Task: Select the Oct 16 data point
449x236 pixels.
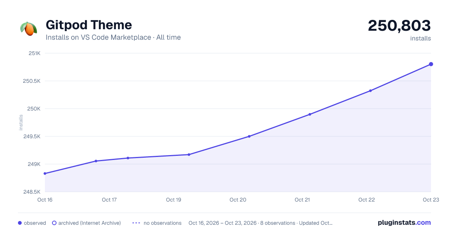Action: (x=45, y=173)
